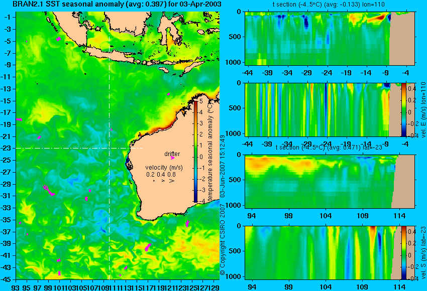Viewport: 427px width, 291px height.
Task: Click the '-44' latitude tick under the top section
Action: tap(247, 73)
